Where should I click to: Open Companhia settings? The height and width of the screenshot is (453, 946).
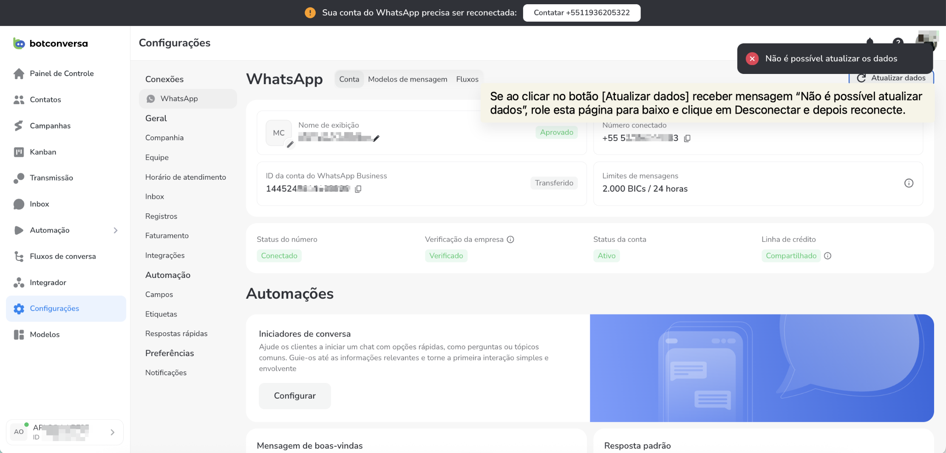164,138
